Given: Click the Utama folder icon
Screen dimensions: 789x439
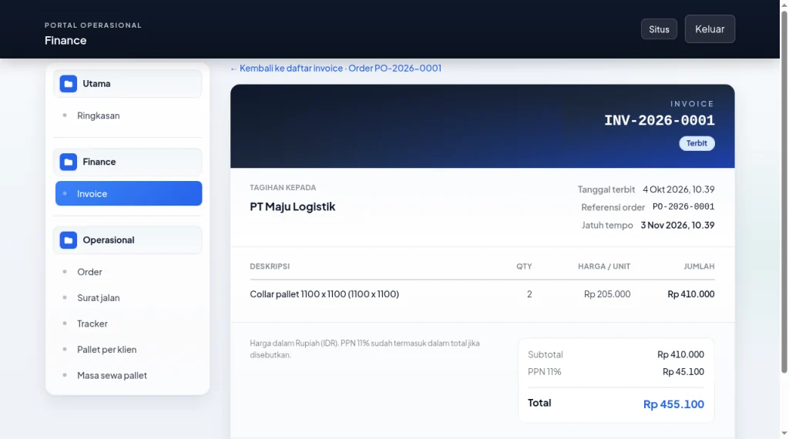Looking at the screenshot, I should tap(69, 83).
